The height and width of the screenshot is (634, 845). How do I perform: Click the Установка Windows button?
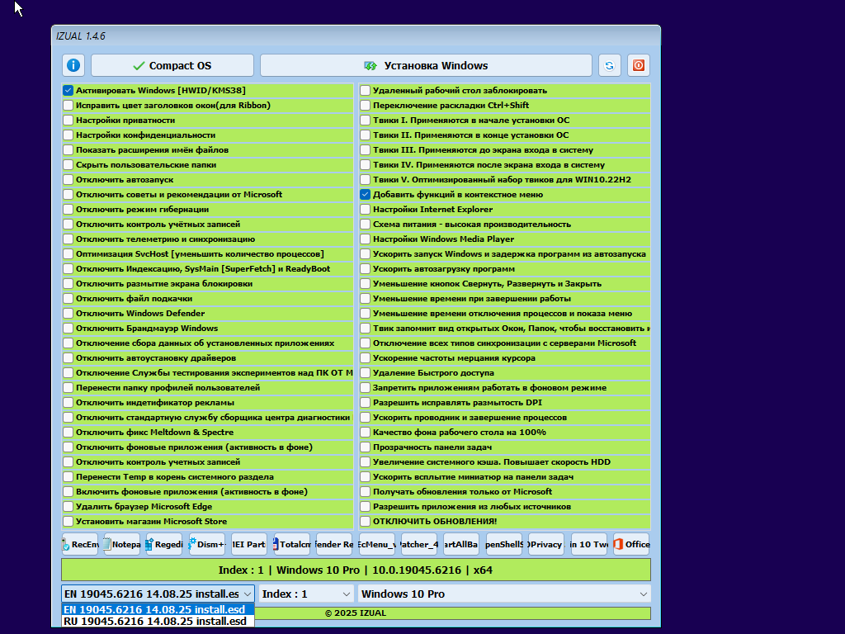coord(426,65)
